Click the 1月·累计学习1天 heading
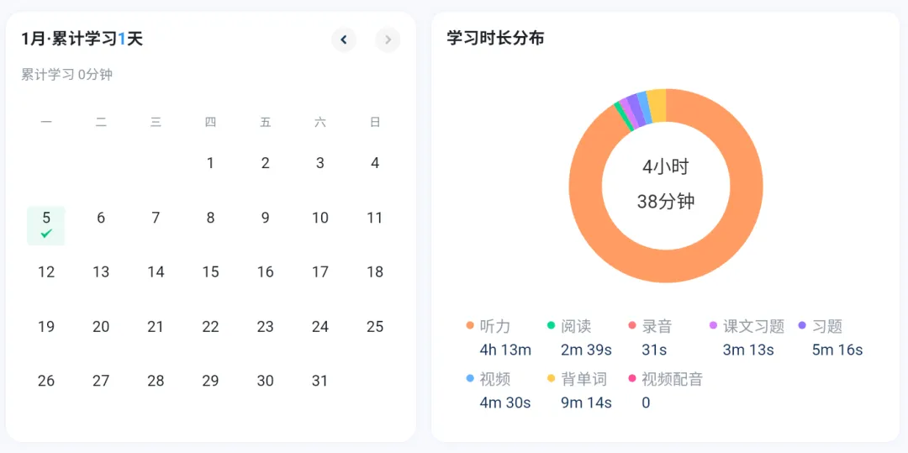This screenshot has width=908, height=453. [x=82, y=39]
